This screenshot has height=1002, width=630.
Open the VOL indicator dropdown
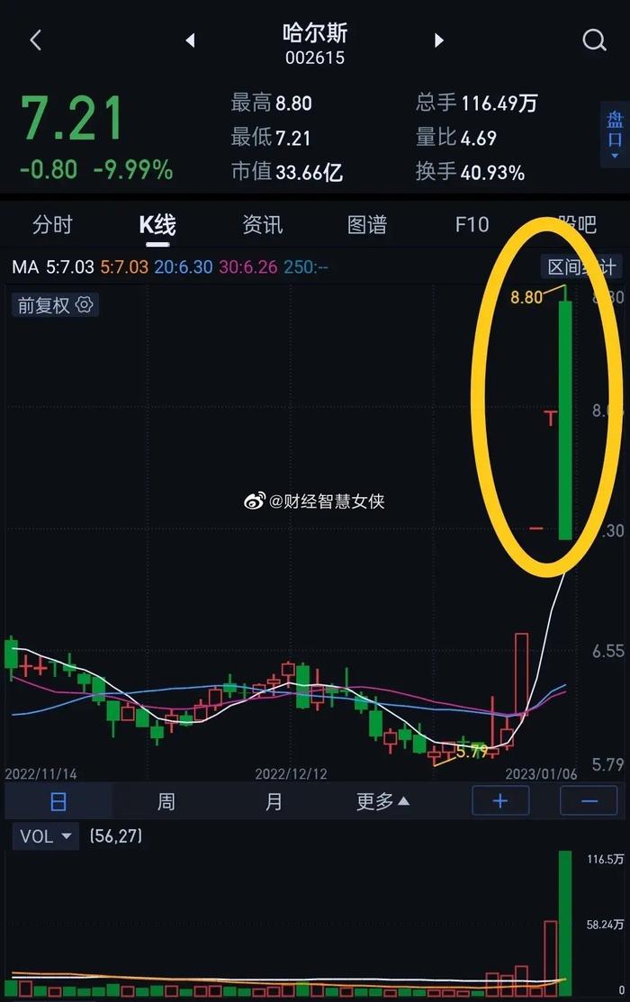coord(45,835)
